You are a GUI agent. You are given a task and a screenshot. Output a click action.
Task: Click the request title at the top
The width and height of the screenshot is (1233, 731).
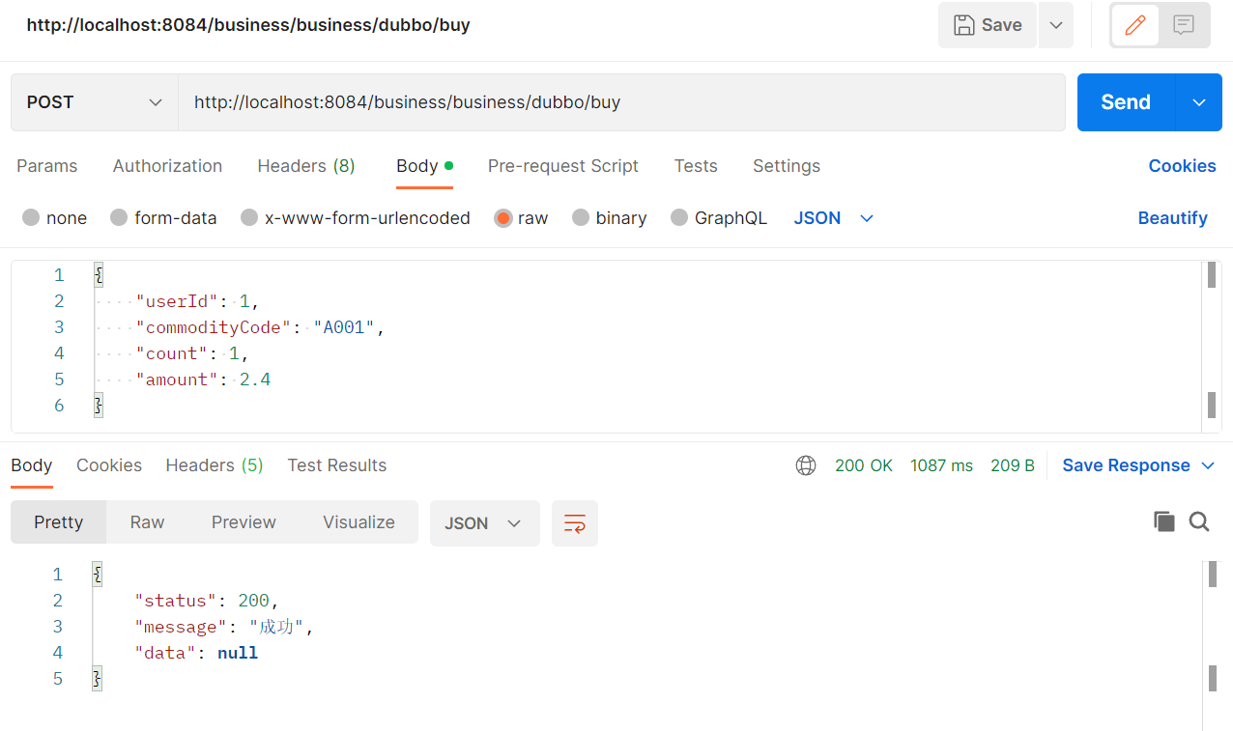pyautogui.click(x=248, y=25)
